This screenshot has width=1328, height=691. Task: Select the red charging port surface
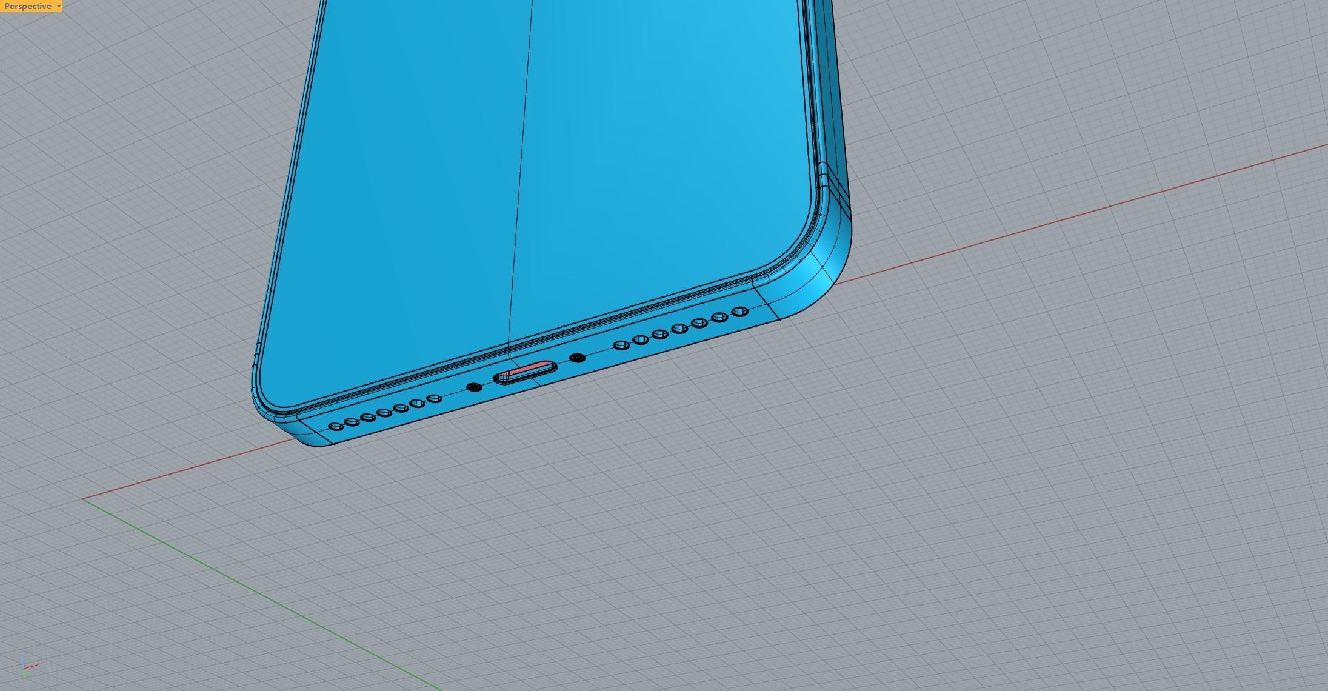pyautogui.click(x=528, y=370)
